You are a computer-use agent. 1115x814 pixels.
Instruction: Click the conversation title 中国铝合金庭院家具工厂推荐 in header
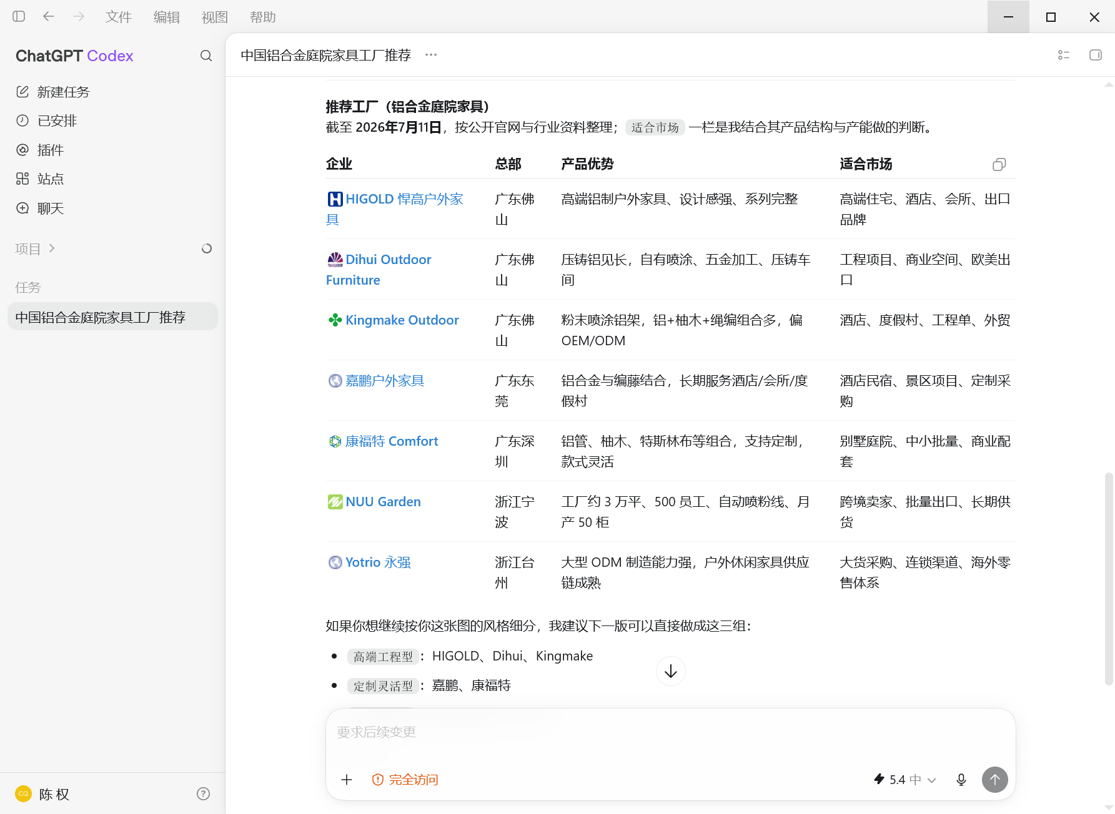click(x=325, y=55)
